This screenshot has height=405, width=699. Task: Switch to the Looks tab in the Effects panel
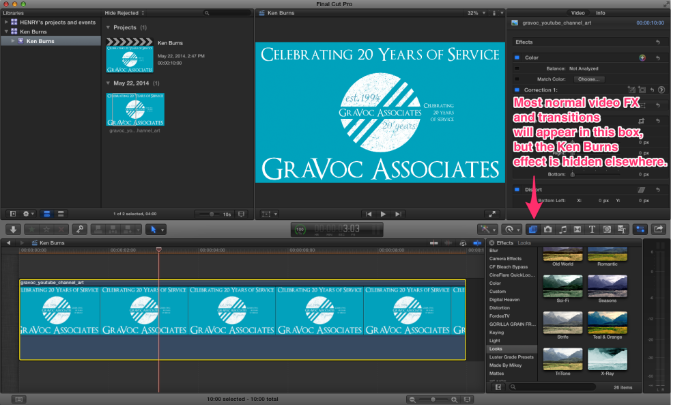click(x=524, y=242)
